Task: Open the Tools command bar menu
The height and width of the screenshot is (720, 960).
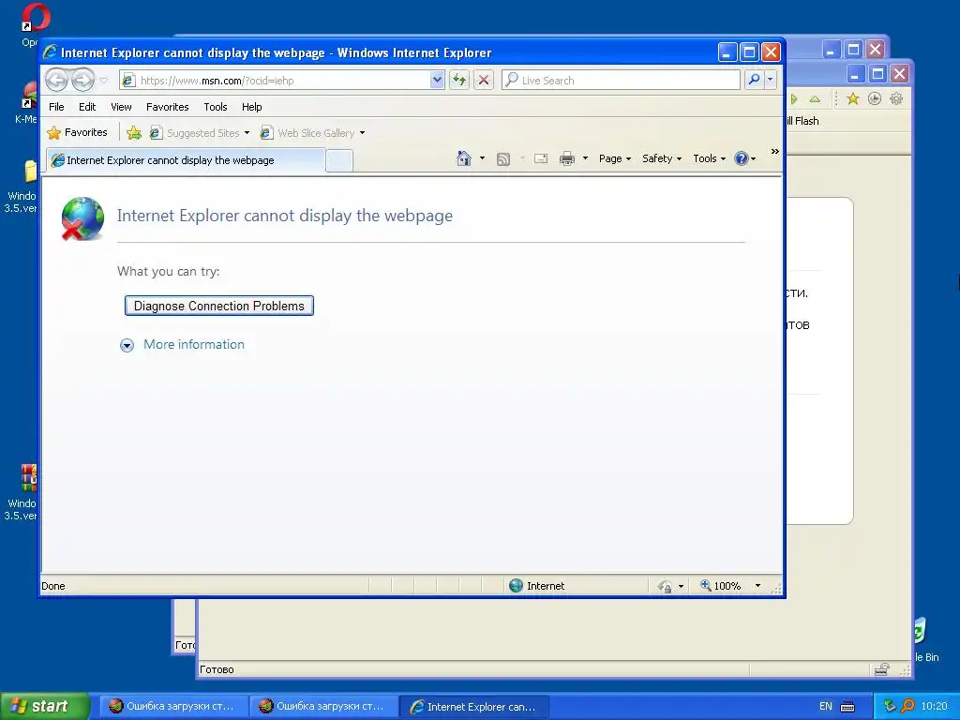Action: 709,158
